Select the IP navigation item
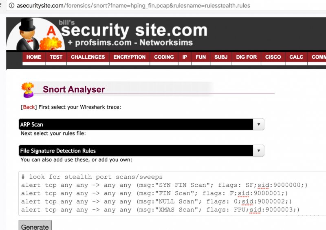 click(x=185, y=57)
